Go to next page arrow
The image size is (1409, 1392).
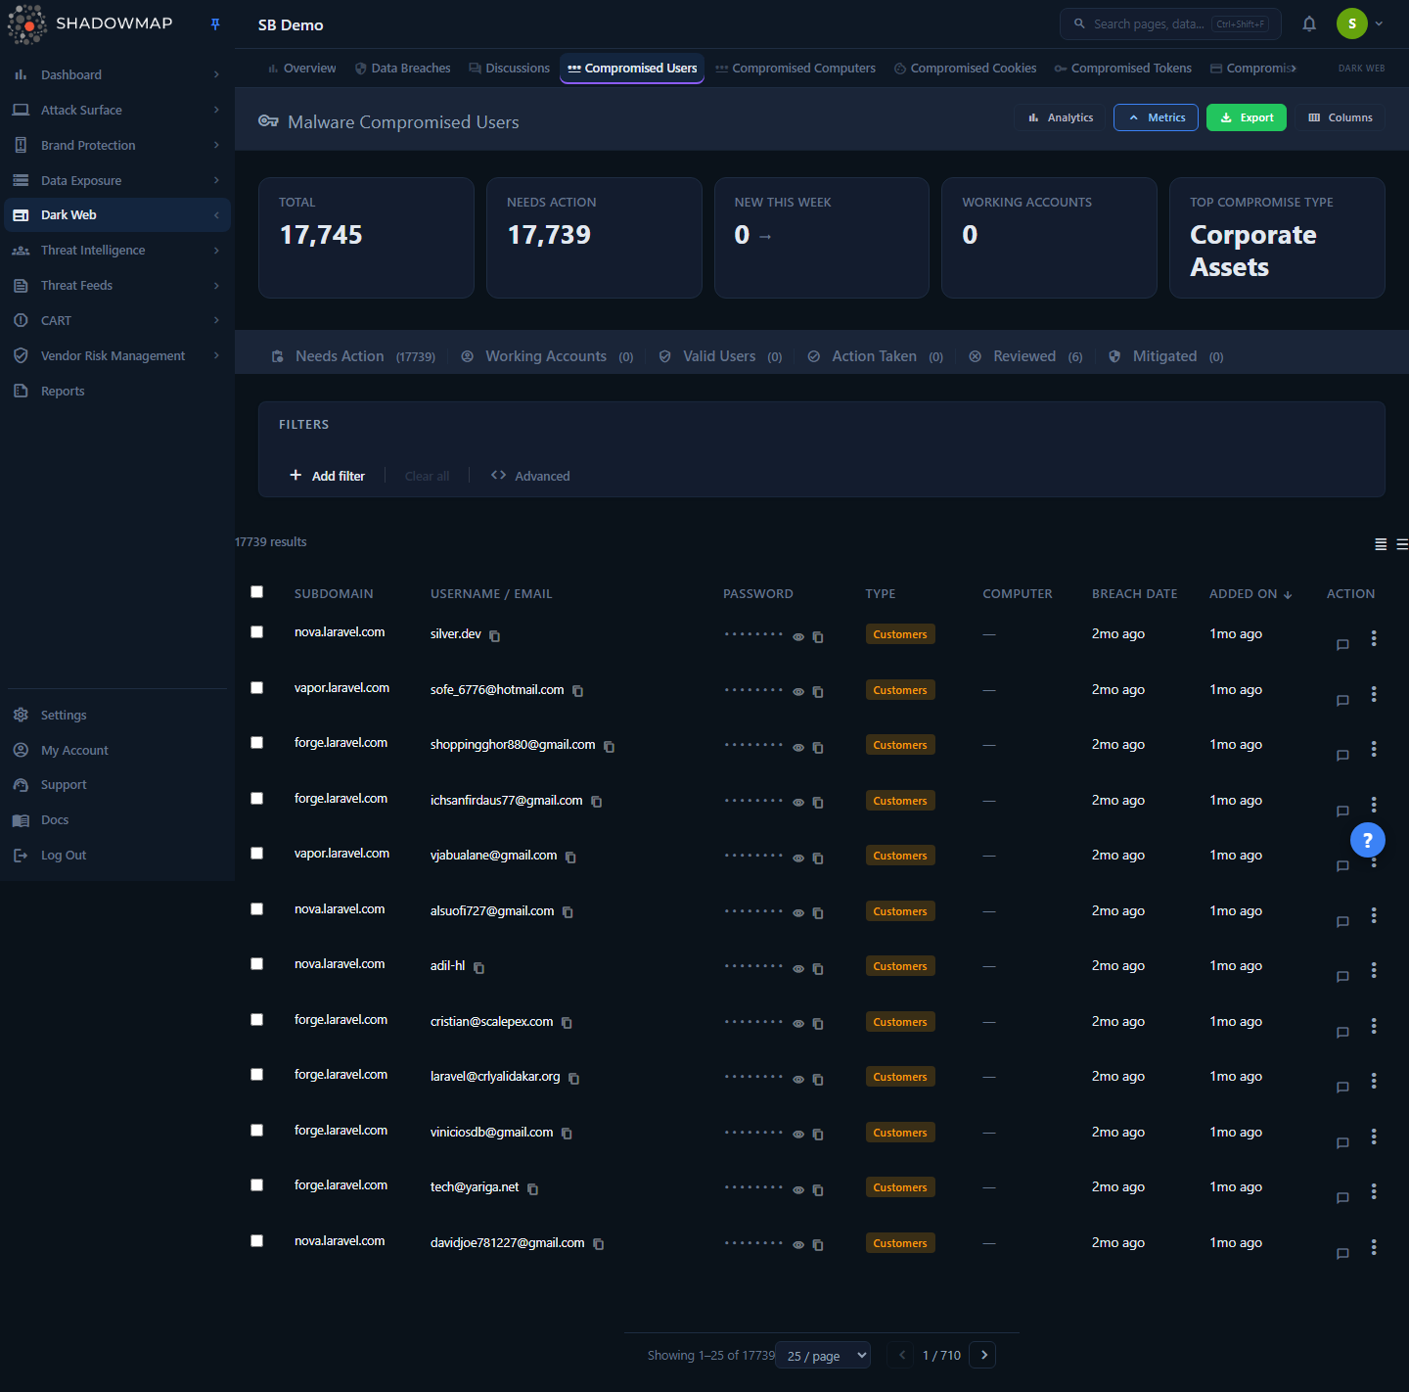click(x=983, y=1355)
